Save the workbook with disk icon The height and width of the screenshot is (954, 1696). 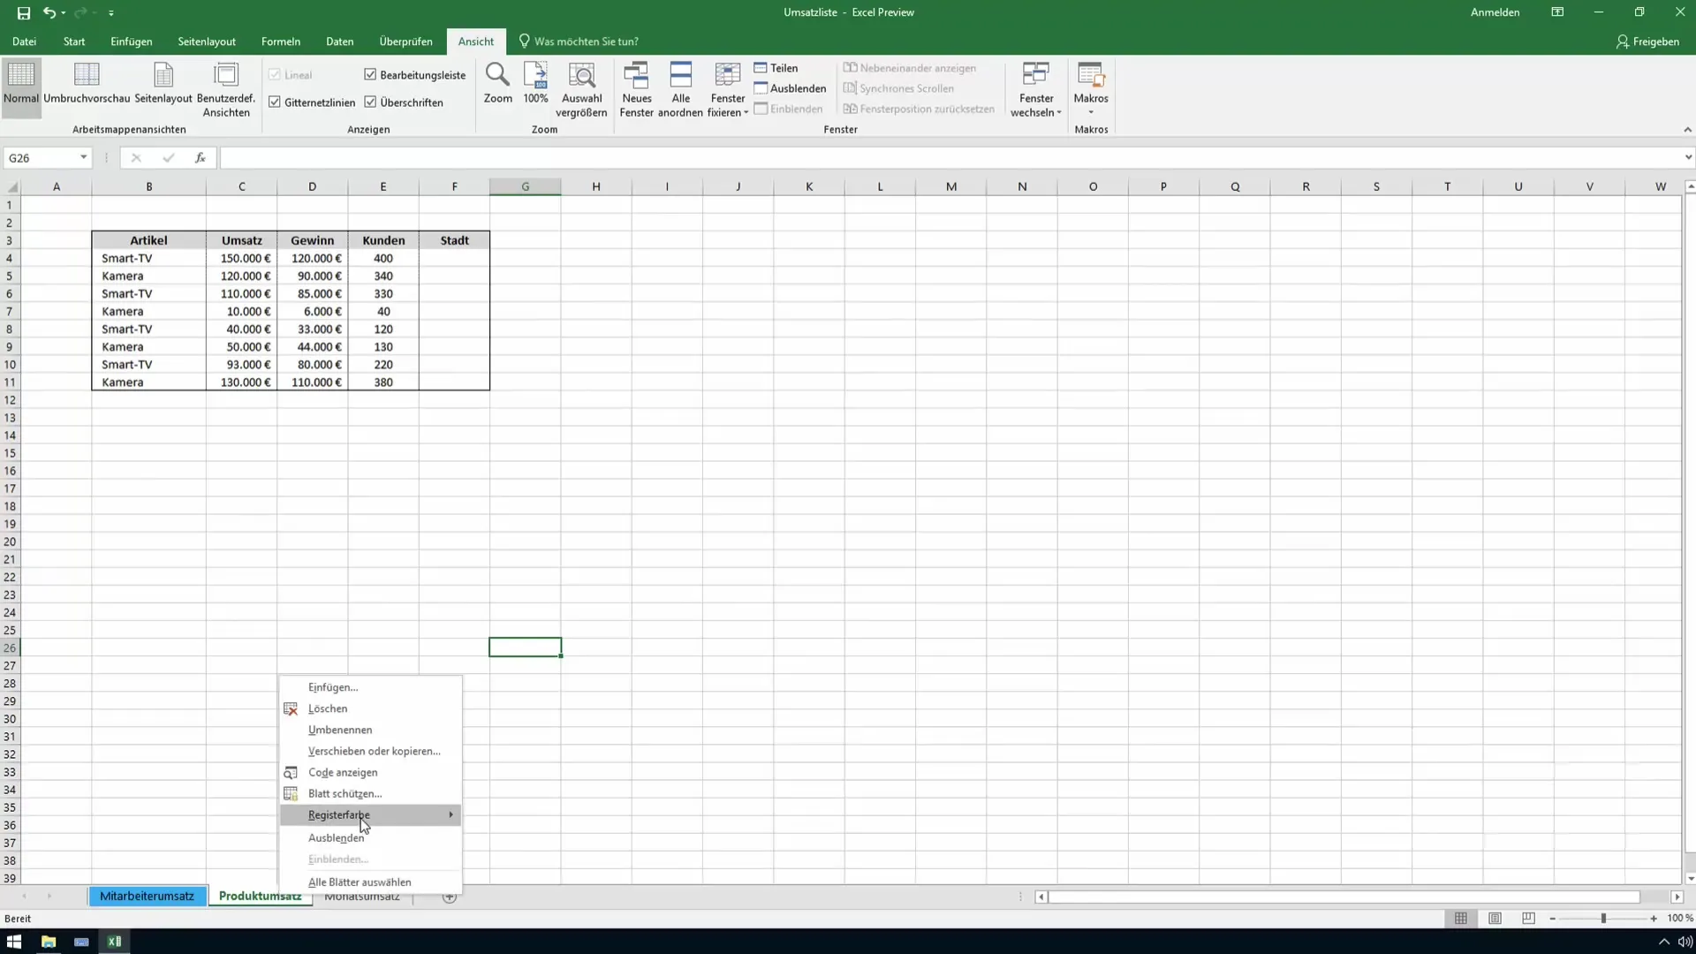[24, 12]
